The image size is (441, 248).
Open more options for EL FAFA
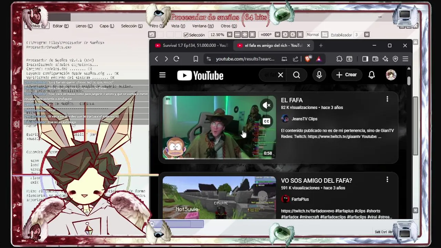pyautogui.click(x=387, y=99)
